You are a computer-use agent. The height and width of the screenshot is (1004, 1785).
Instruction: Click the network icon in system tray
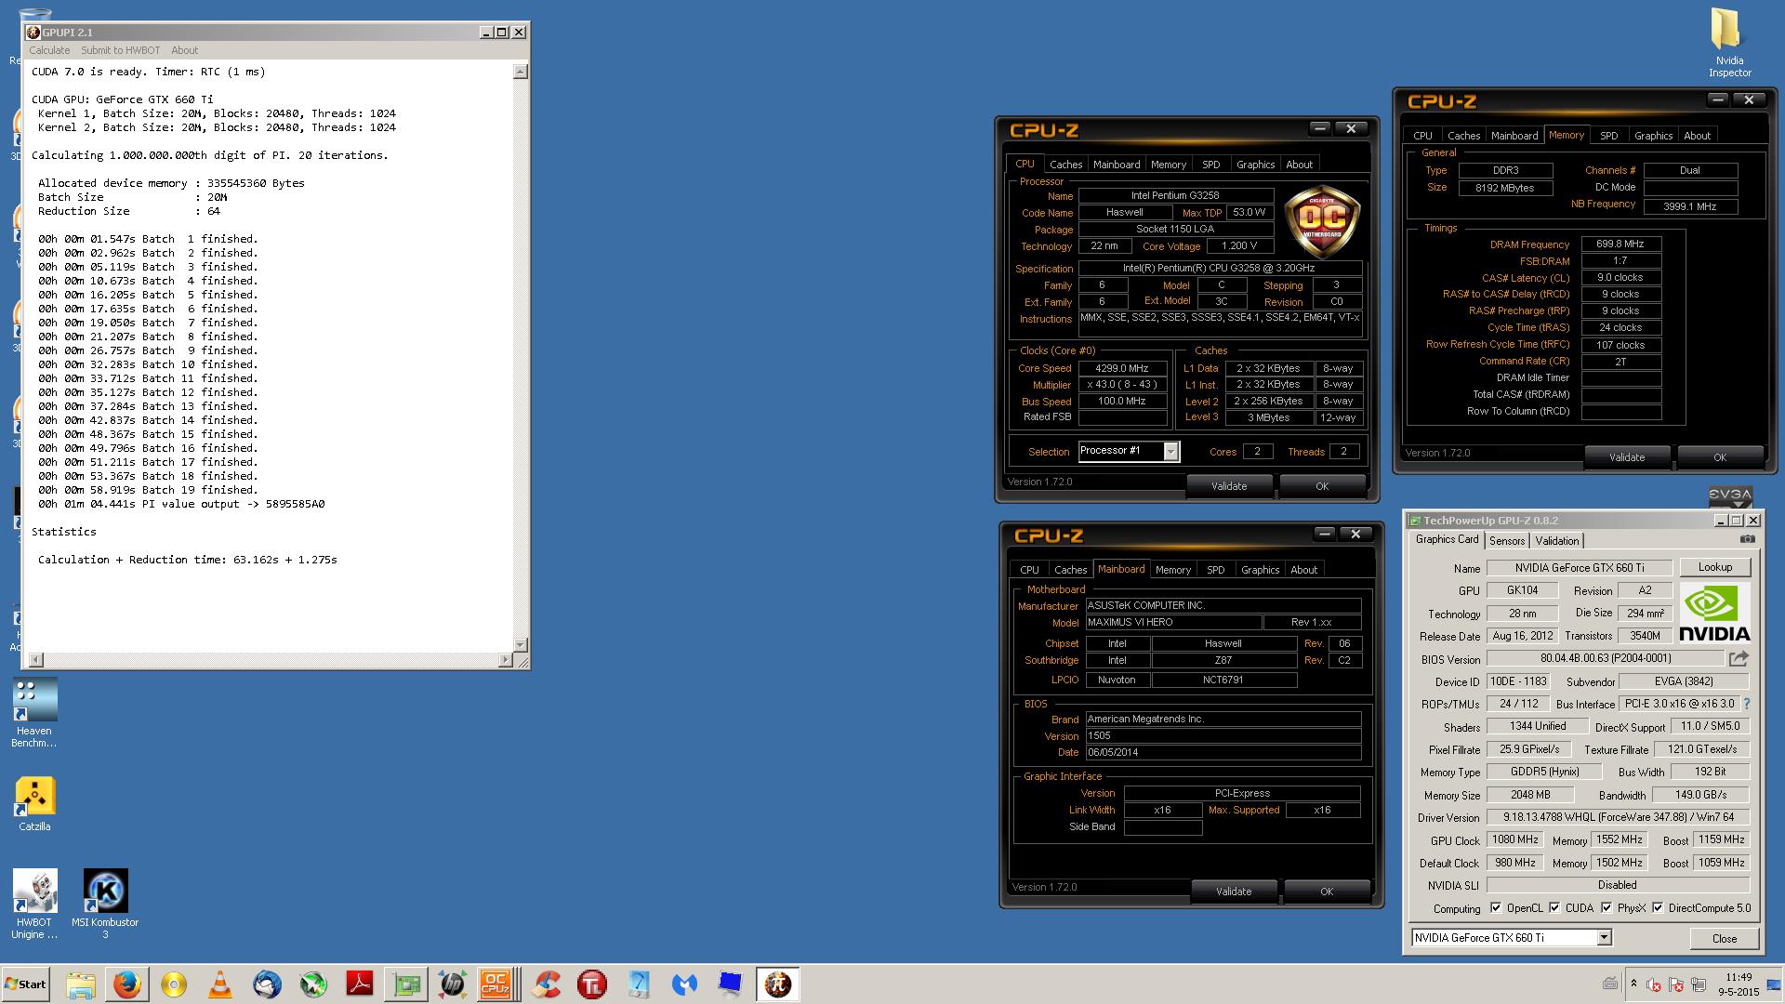click(x=1697, y=984)
